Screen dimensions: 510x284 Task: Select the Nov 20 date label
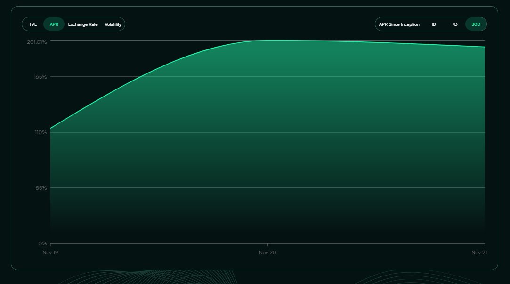pos(267,252)
